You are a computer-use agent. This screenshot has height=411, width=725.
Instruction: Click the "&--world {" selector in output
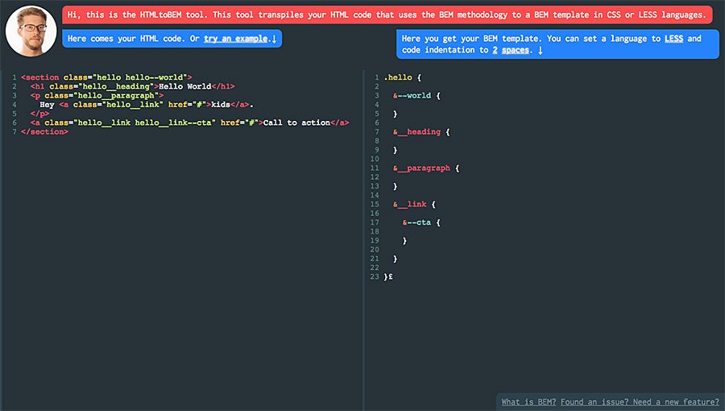point(416,95)
